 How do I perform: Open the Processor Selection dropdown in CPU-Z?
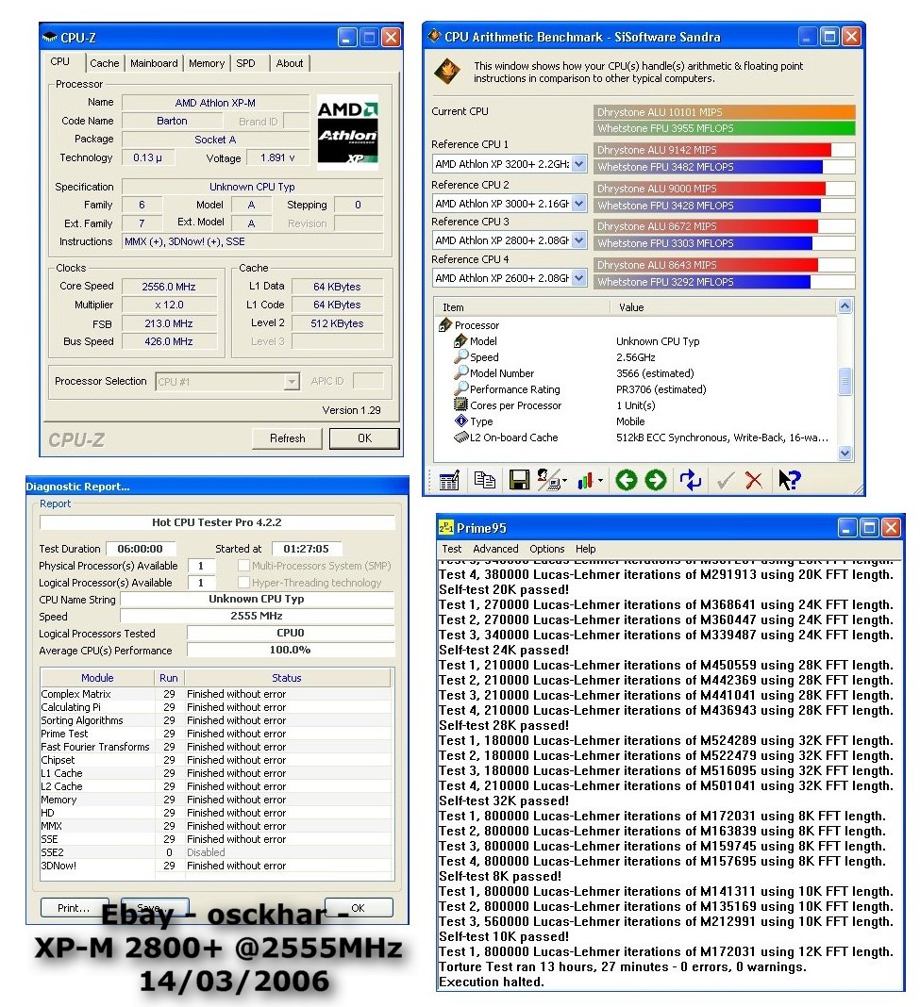pyautogui.click(x=292, y=382)
